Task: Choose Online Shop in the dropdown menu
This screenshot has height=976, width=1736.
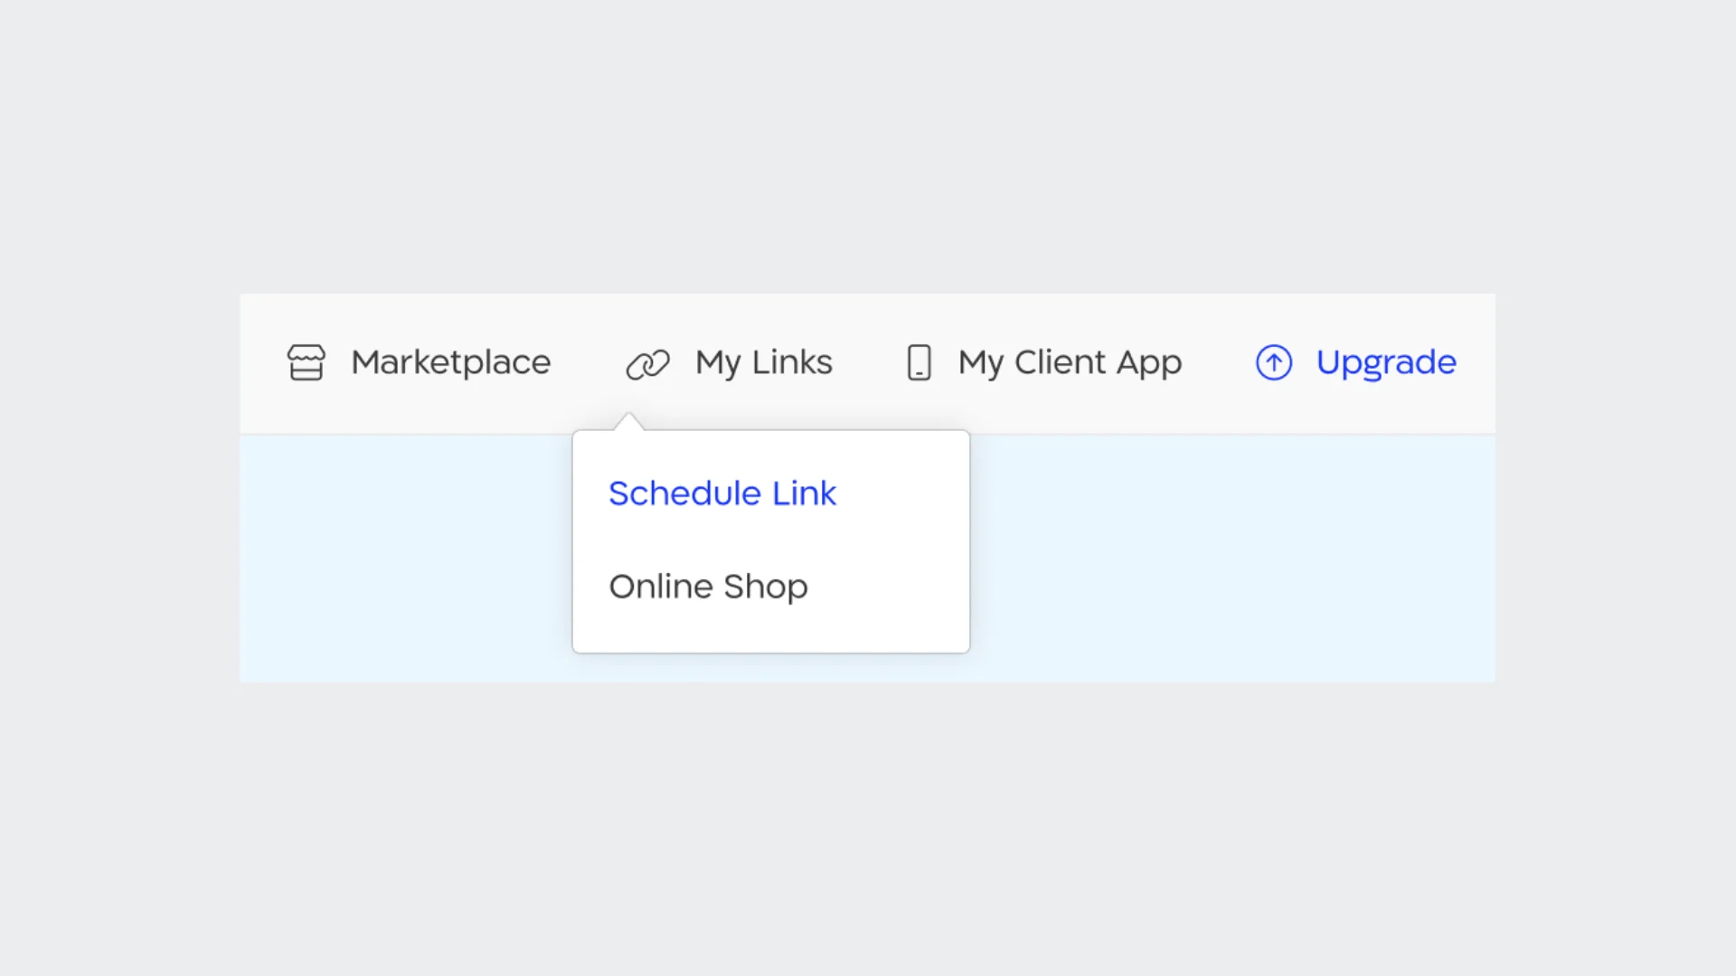Action: pos(708,587)
